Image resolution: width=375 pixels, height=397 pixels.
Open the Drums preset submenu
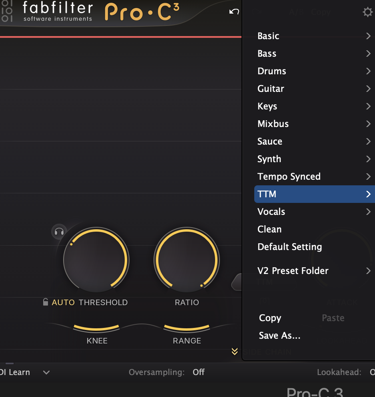pyautogui.click(x=315, y=71)
